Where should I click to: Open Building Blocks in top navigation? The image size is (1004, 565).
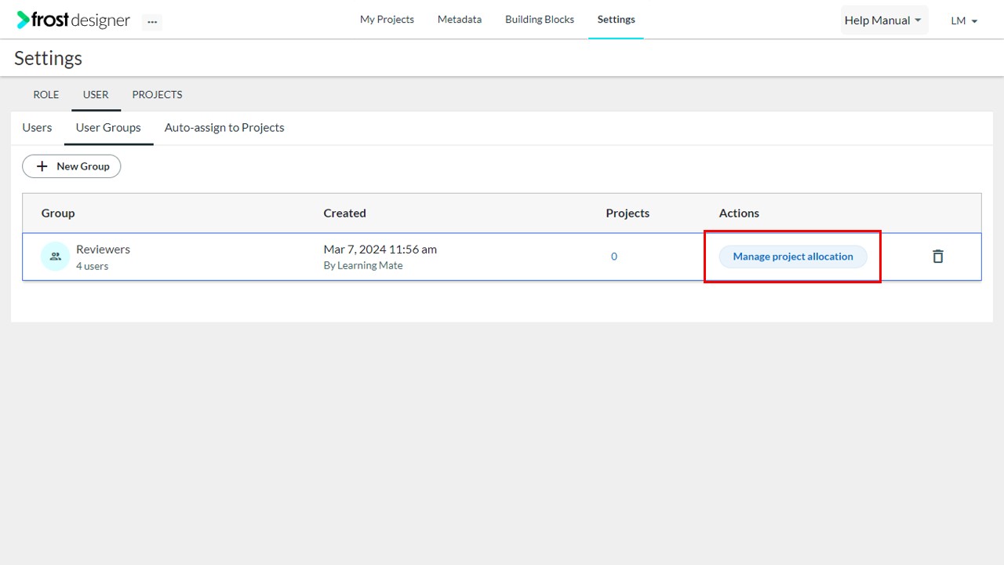tap(540, 20)
